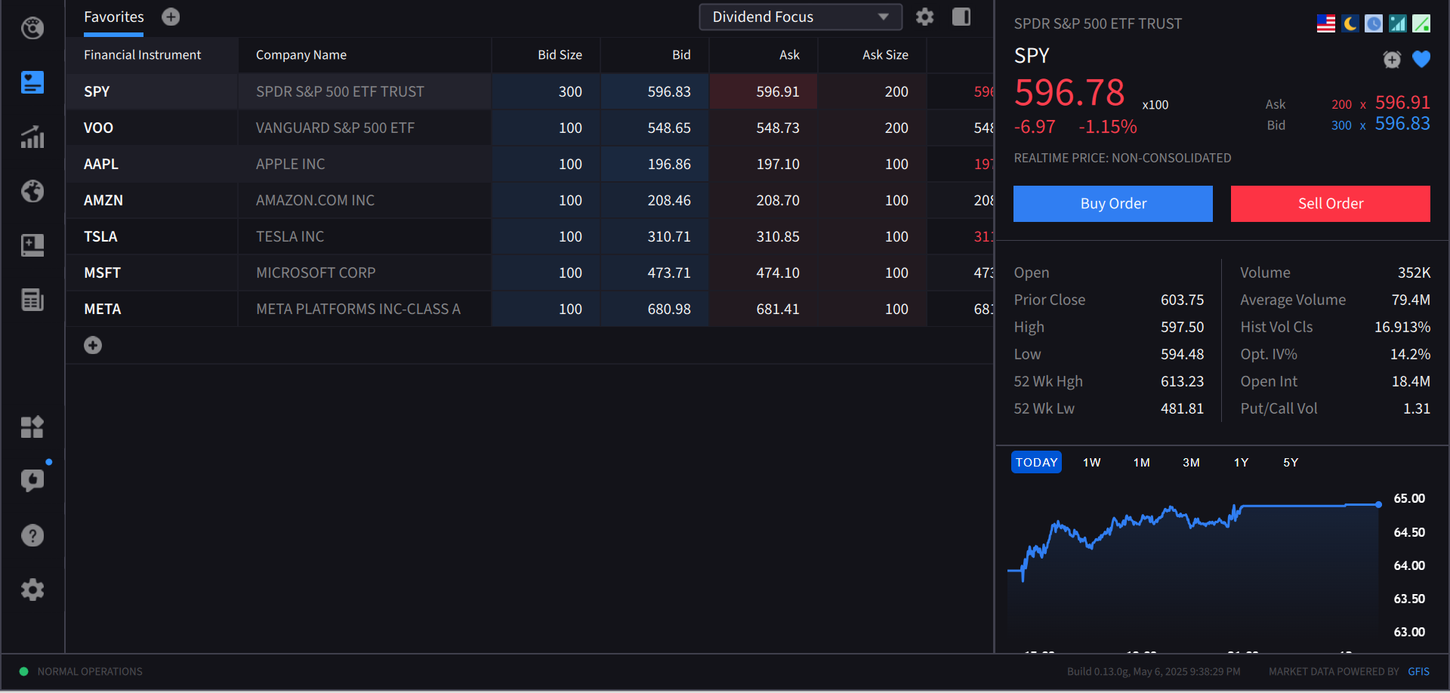Image resolution: width=1450 pixels, height=693 pixels.
Task: Click MICROSOFT CORP company name
Action: coord(316,273)
